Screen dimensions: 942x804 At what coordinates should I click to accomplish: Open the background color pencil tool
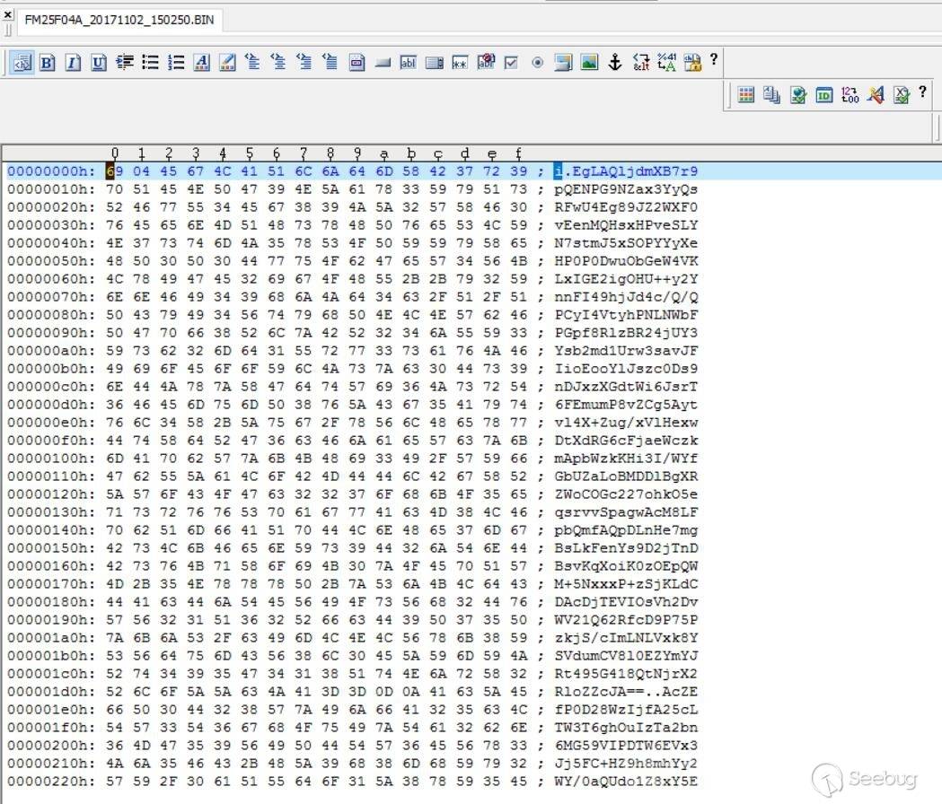(x=228, y=63)
